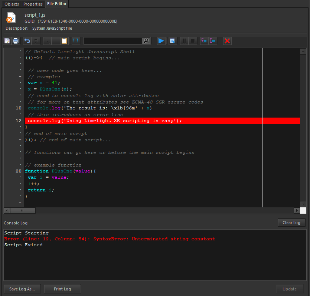Collapse the fold marker beside '// example:'
This screenshot has width=310, height=296.
coord(20,77)
